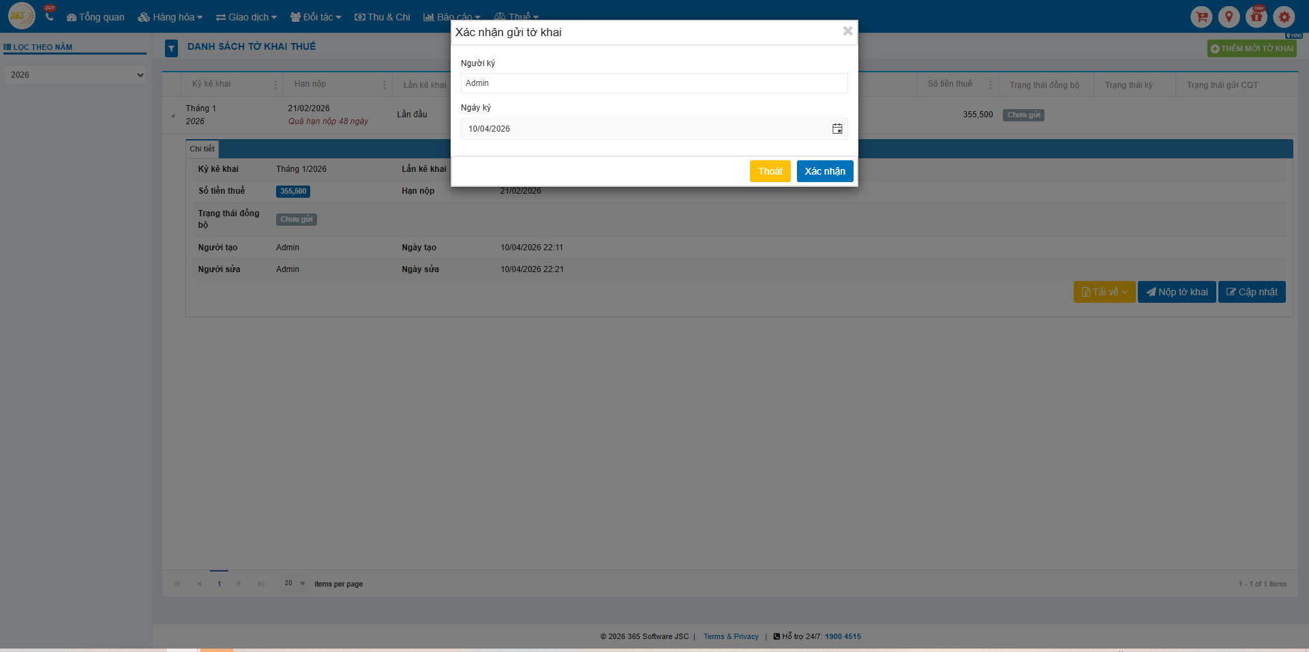Click the calendar icon in Ngày ký field
The image size is (1309, 652).
click(x=837, y=129)
